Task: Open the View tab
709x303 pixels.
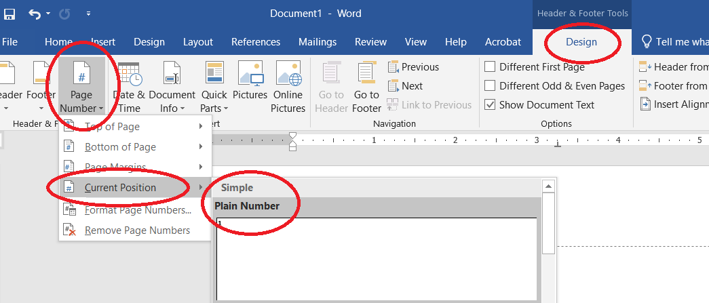Action: (x=415, y=42)
